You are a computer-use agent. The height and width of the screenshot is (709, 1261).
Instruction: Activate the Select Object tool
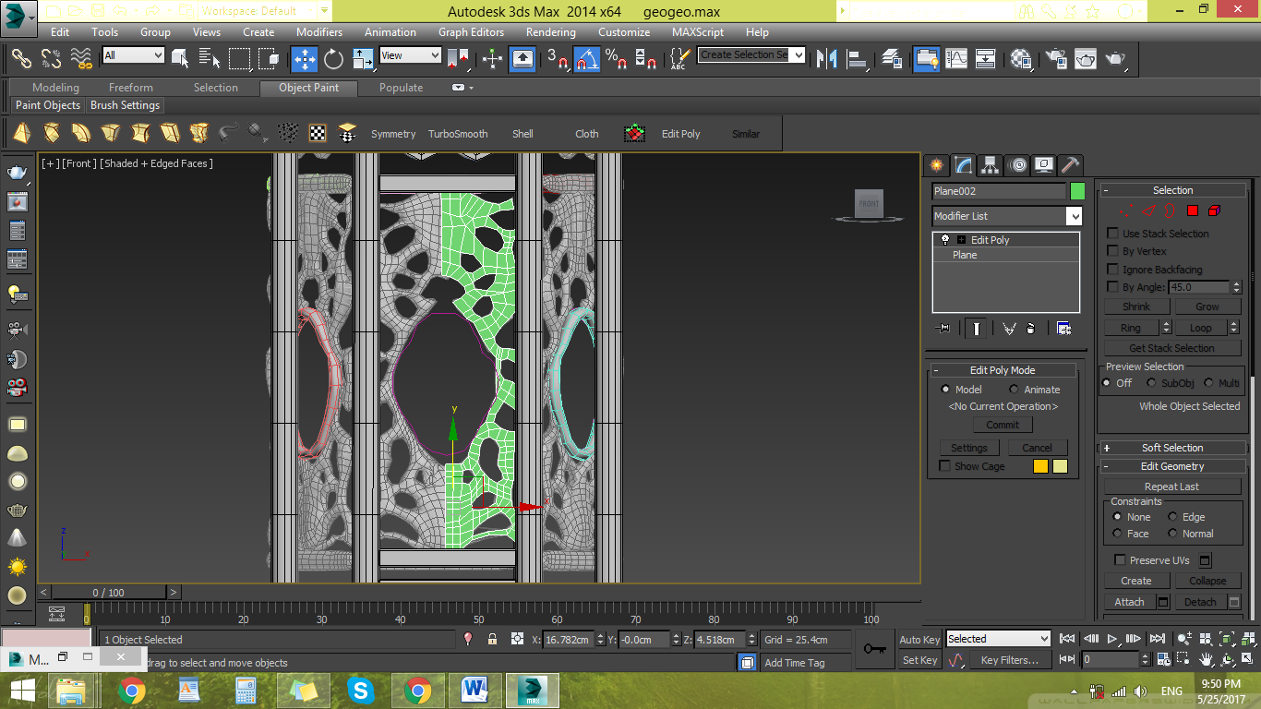180,59
